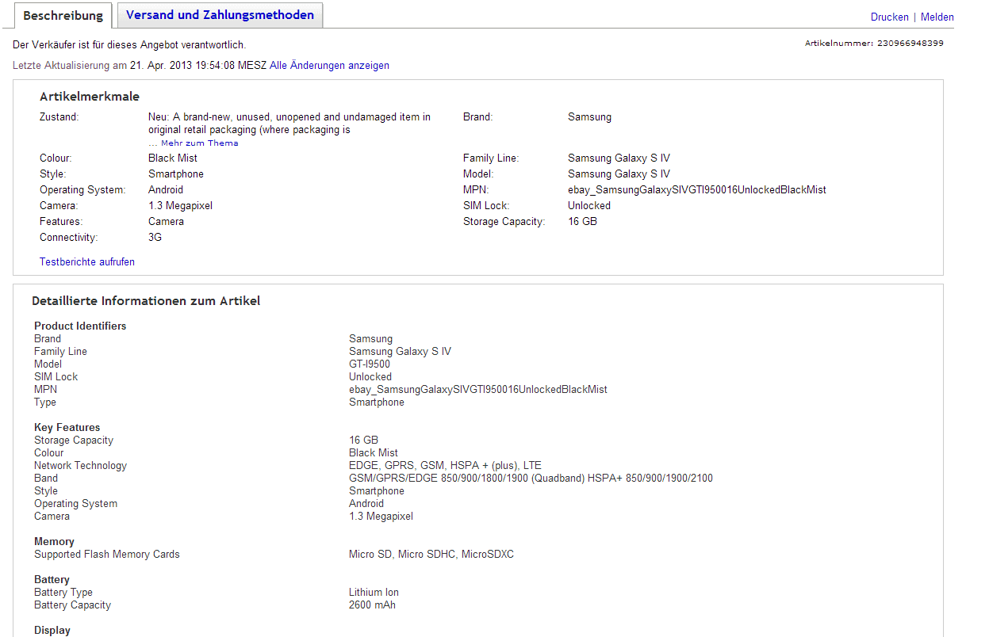Click the MPN value in Artikelmerkmale

(696, 190)
